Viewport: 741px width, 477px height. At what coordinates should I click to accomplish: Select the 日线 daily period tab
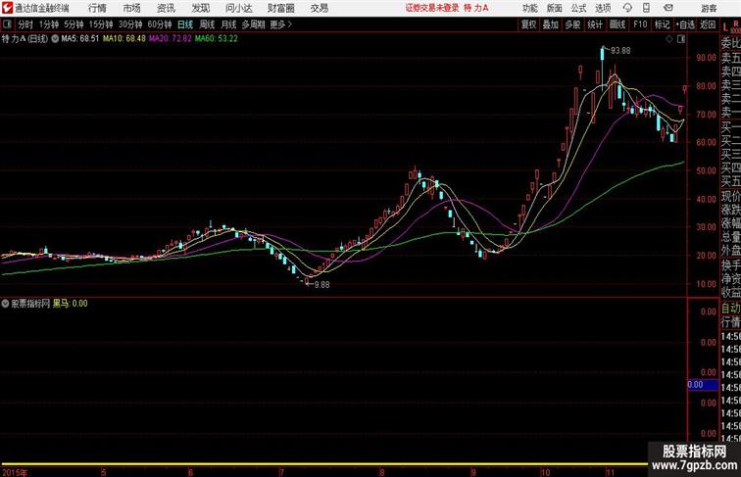[185, 24]
